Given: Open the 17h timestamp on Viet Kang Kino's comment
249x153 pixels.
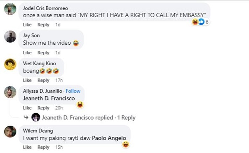Looking at the screenshot, I should 59,80.
